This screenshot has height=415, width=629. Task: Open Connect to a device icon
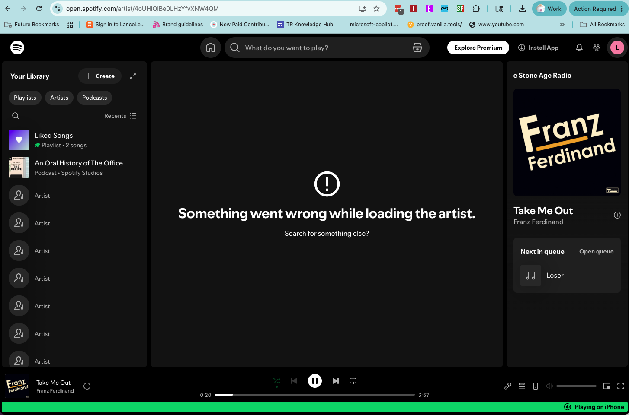(536, 386)
